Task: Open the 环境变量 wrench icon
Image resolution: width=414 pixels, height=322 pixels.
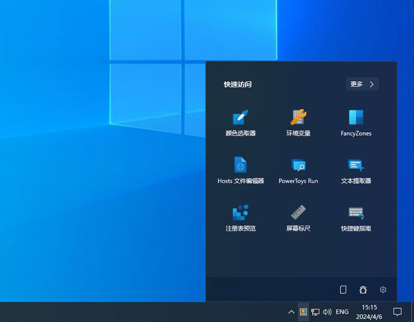Action: point(298,123)
